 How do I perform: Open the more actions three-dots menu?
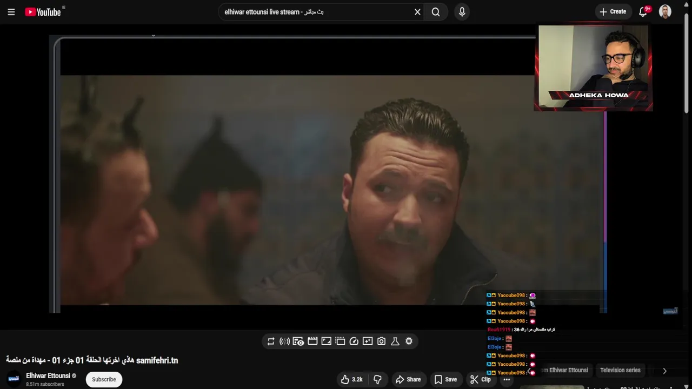tap(507, 380)
